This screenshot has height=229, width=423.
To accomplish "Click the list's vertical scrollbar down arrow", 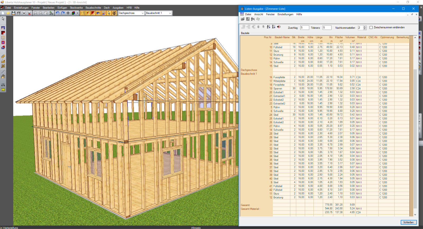I will 415,214.
